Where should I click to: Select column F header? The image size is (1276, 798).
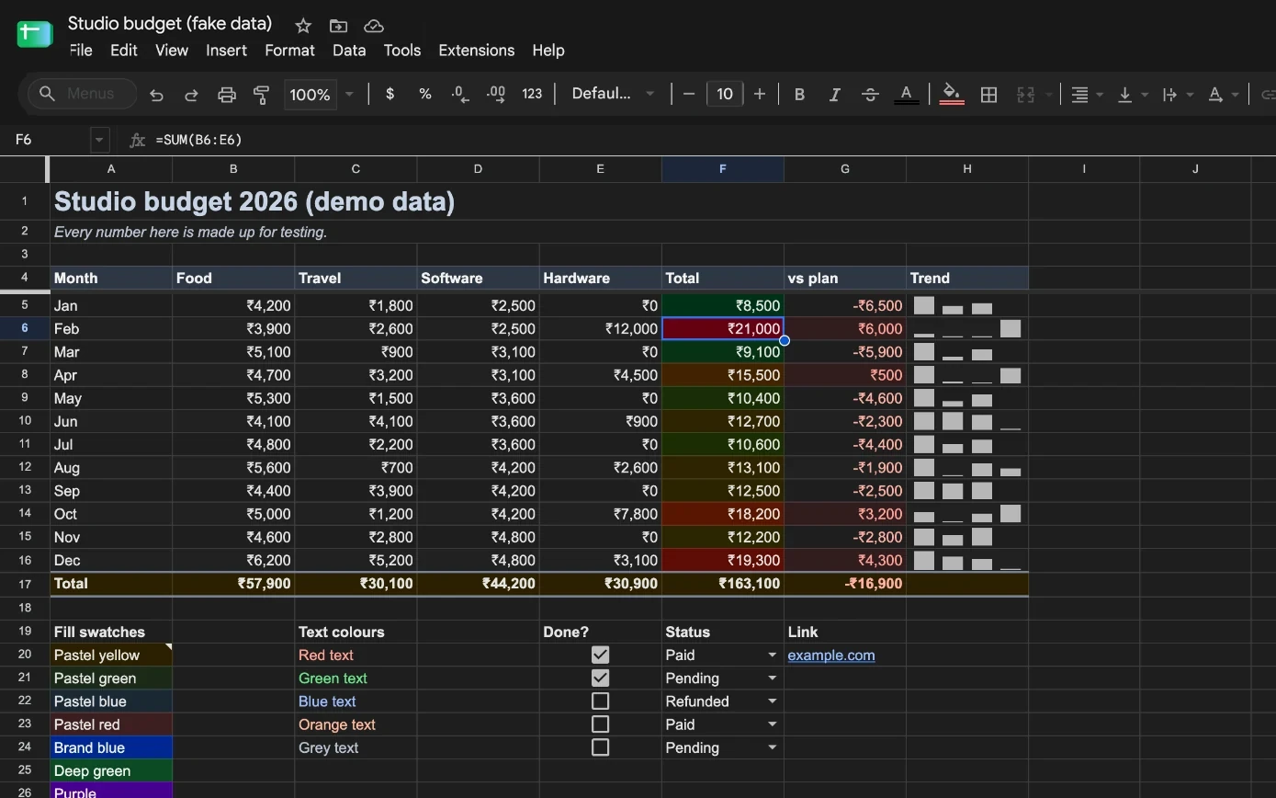coord(722,169)
